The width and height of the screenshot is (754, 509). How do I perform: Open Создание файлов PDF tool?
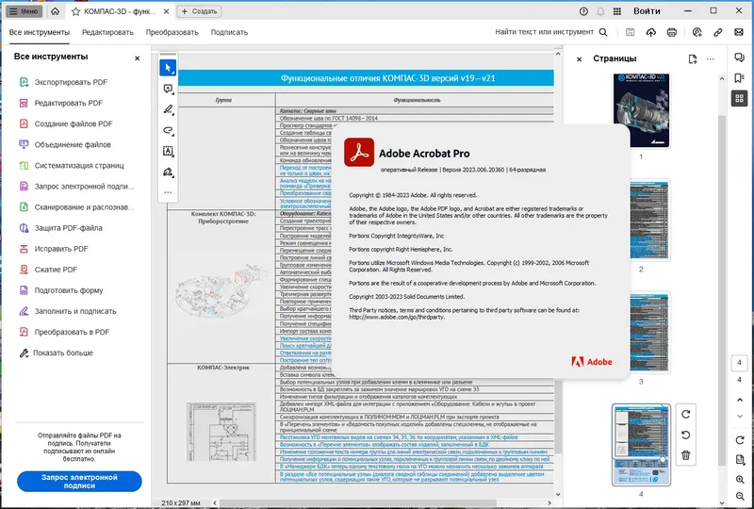click(x=65, y=123)
